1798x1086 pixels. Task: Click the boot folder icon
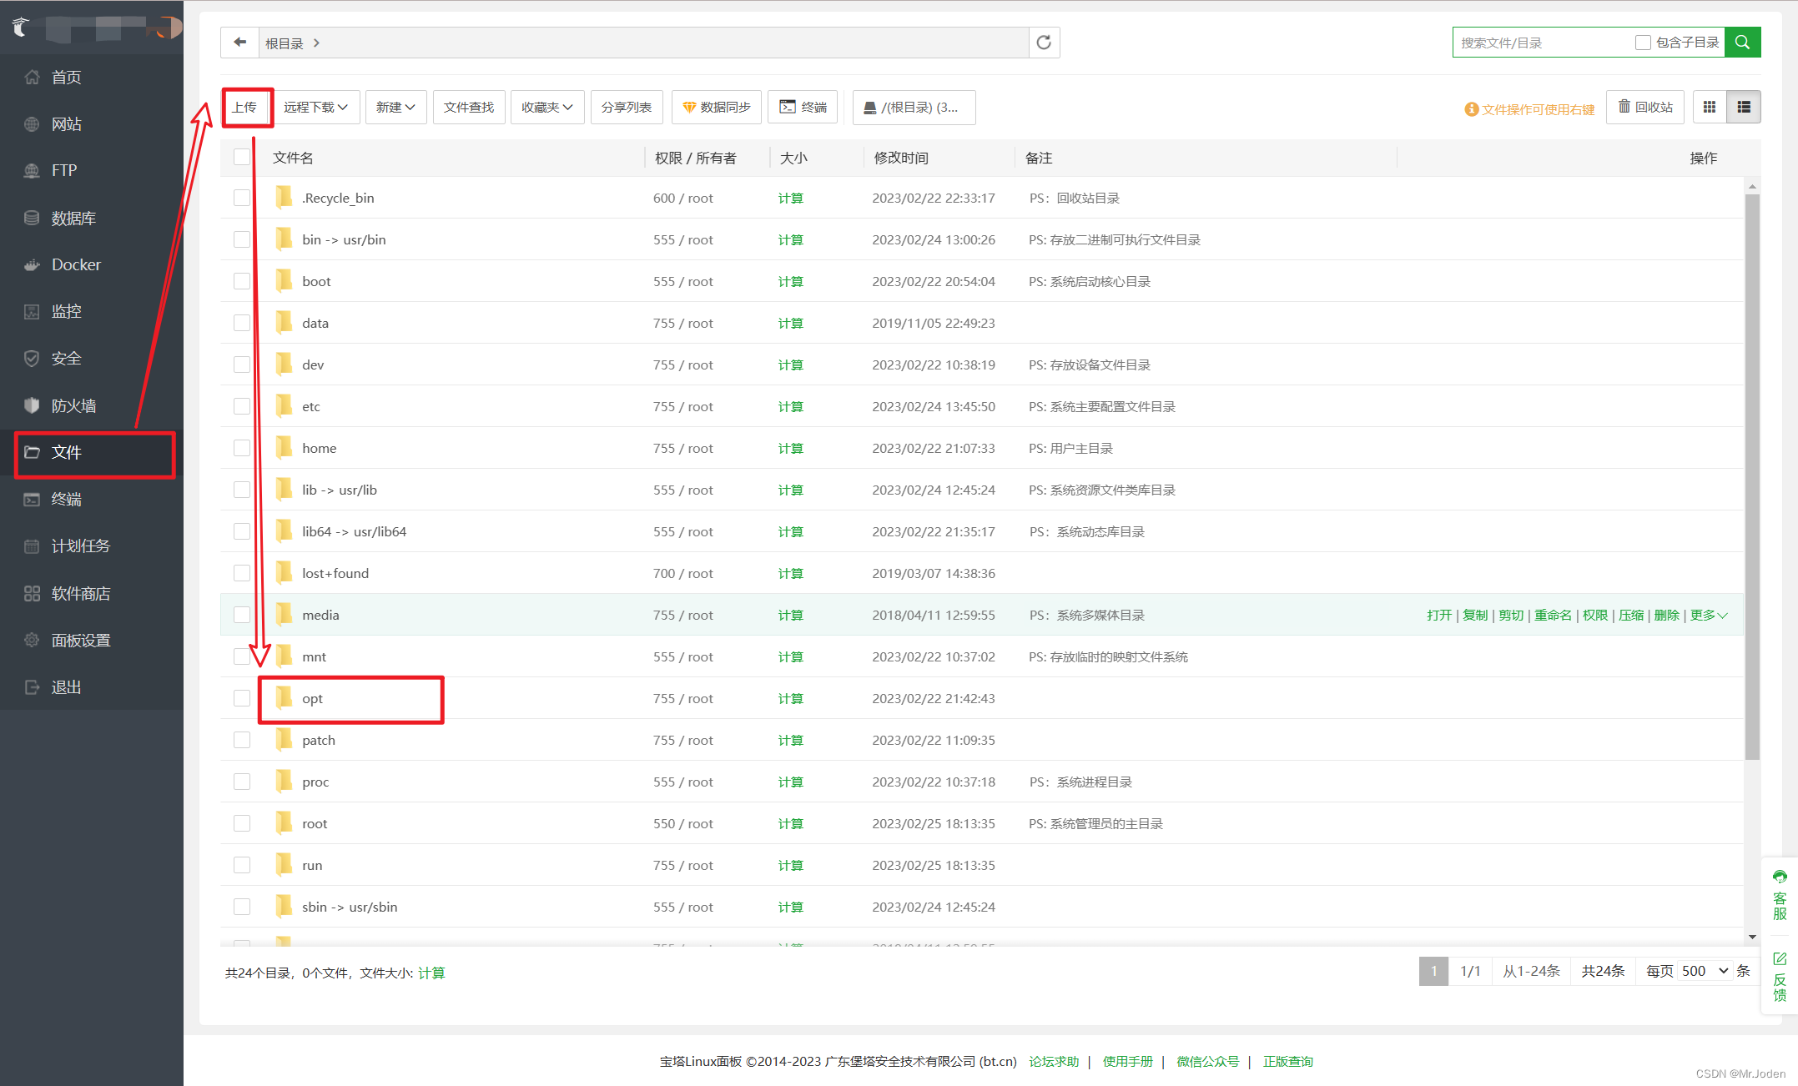pyautogui.click(x=284, y=280)
